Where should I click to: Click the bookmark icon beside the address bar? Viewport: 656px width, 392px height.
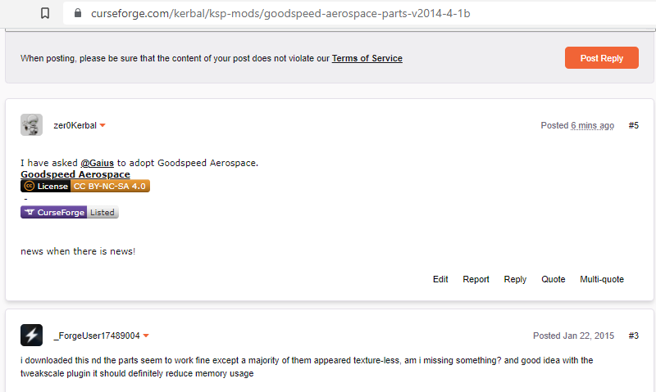45,13
